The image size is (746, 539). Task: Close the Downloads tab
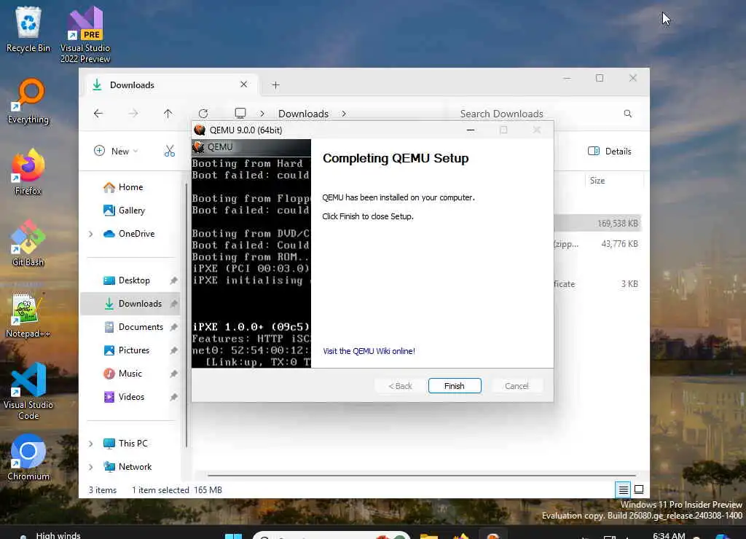[243, 84]
